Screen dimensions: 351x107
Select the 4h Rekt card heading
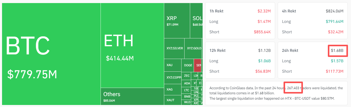289,11
